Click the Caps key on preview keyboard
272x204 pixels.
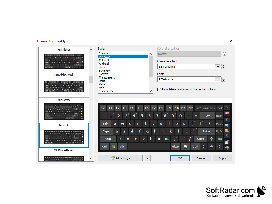click(x=106, y=131)
